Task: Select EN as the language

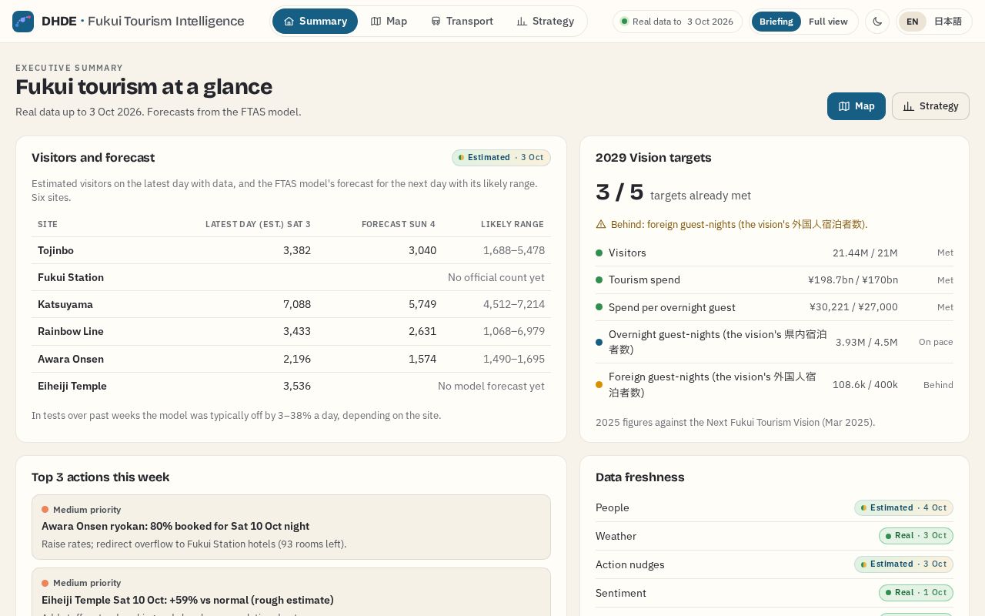Action: coord(912,22)
